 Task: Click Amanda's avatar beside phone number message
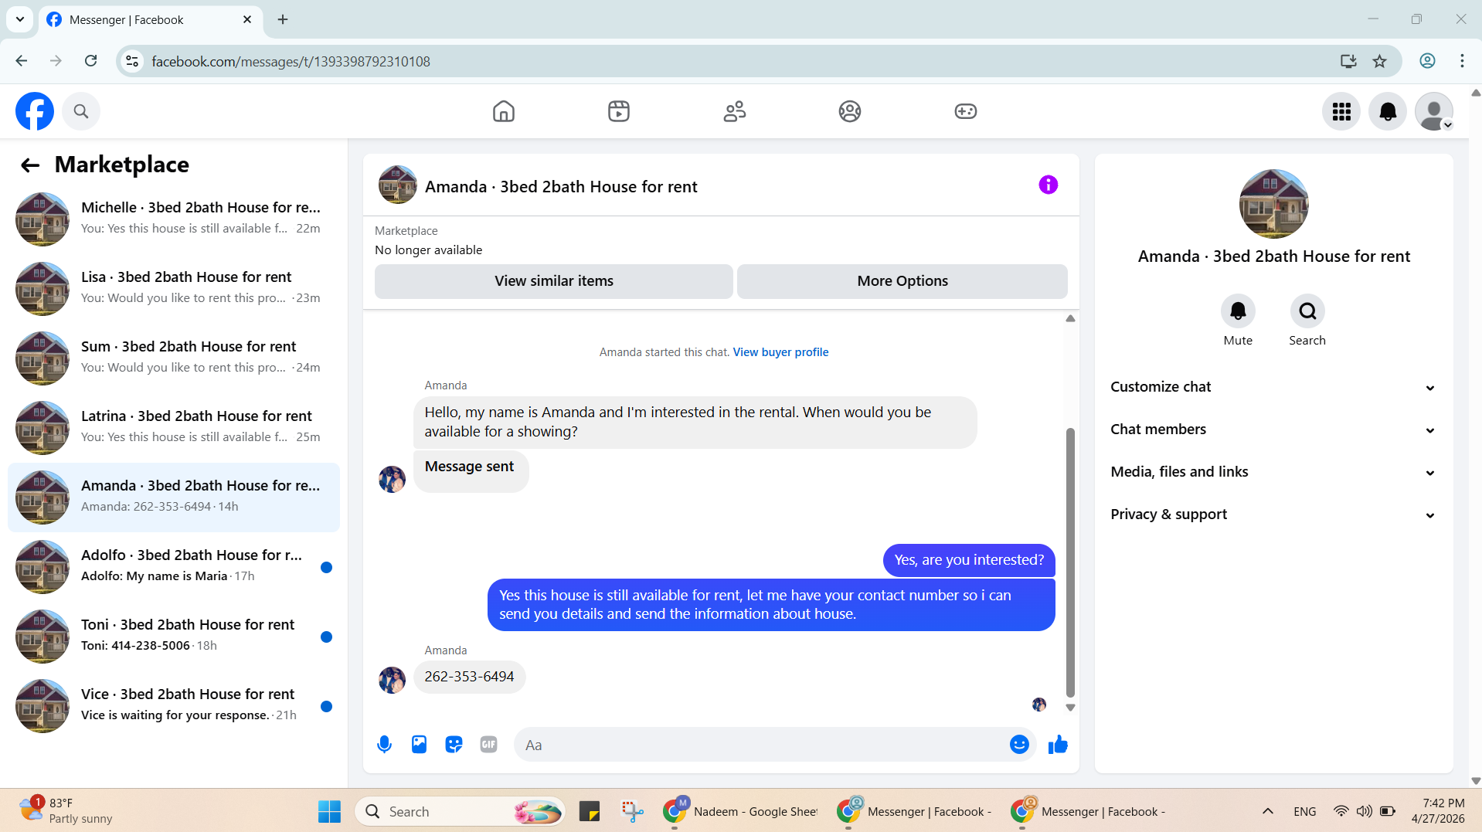tap(392, 680)
